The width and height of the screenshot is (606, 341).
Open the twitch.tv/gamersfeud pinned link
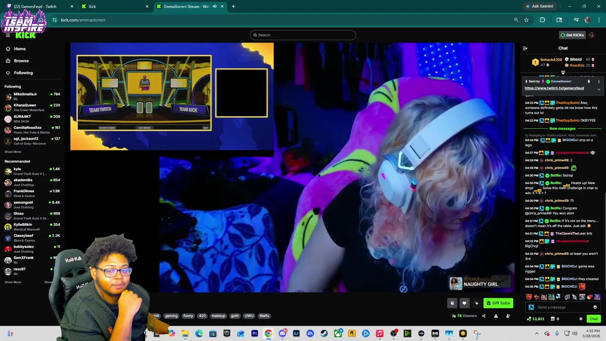pos(554,88)
